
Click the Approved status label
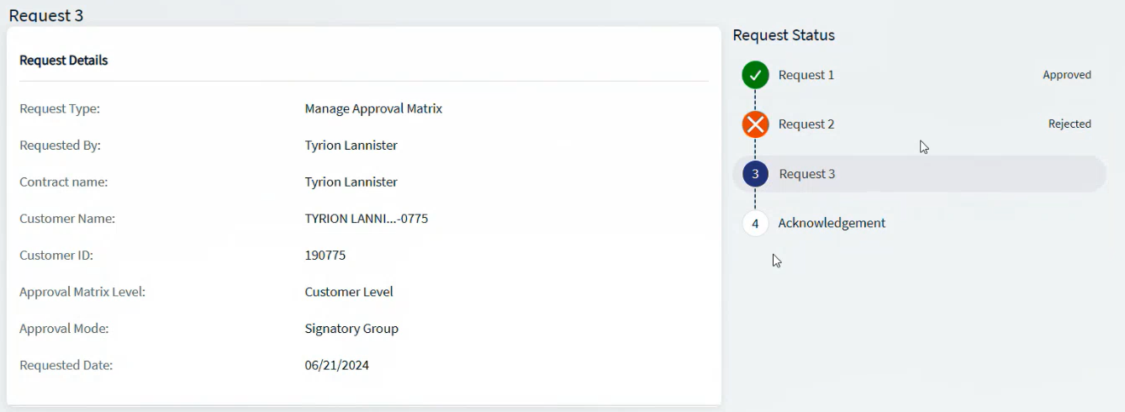coord(1067,75)
